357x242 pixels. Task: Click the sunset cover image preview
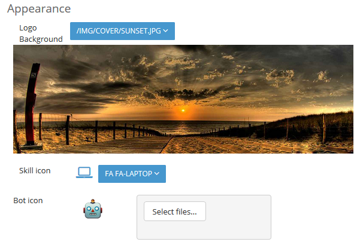(x=183, y=99)
